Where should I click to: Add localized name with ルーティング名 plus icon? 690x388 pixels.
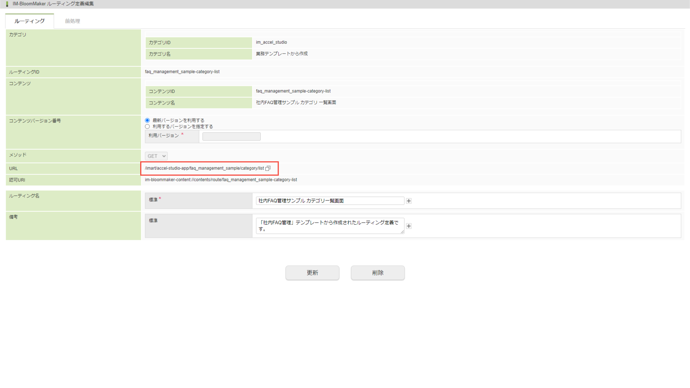(409, 201)
